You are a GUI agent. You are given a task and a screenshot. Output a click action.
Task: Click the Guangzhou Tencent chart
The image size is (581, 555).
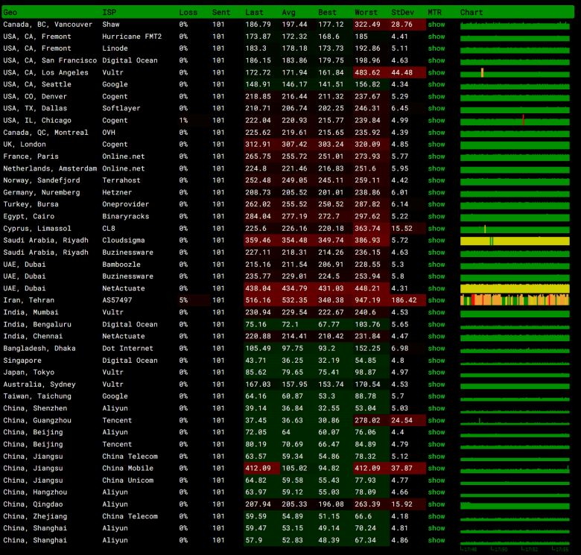tap(515, 421)
